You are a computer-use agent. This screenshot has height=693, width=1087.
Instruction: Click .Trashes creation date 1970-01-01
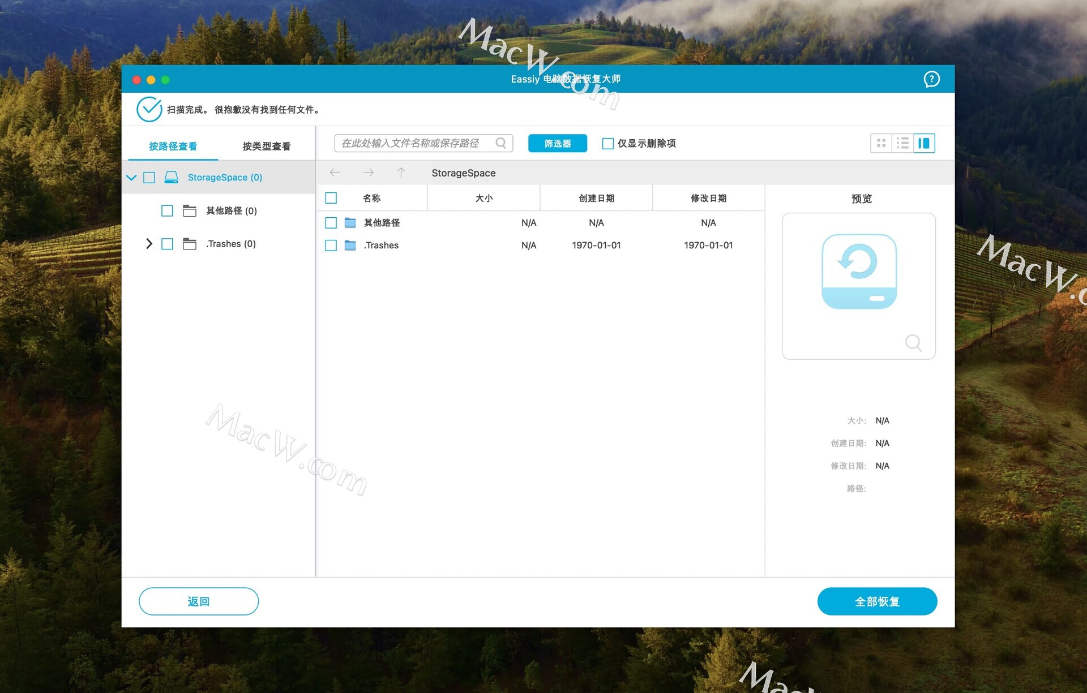click(596, 246)
